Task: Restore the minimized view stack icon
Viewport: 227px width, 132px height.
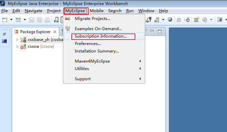Action: (x=4, y=34)
